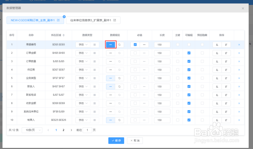Open data spec ellipsis for 制单人 row

pyautogui.click(x=111, y=120)
